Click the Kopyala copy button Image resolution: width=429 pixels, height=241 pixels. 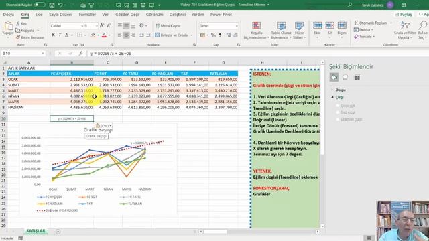point(25,31)
